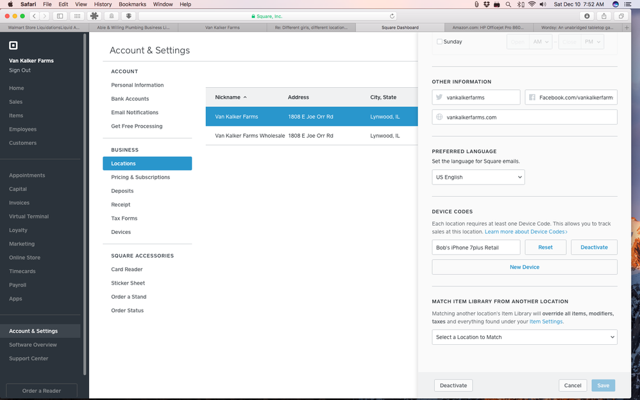The height and width of the screenshot is (400, 640).
Task: Click the Safari back arrow button
Action: (x=35, y=16)
